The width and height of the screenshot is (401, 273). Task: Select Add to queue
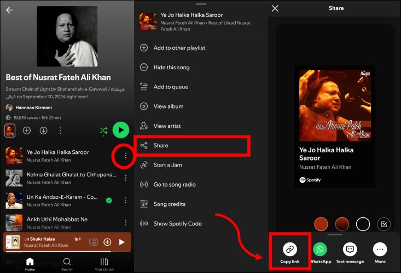point(200,87)
